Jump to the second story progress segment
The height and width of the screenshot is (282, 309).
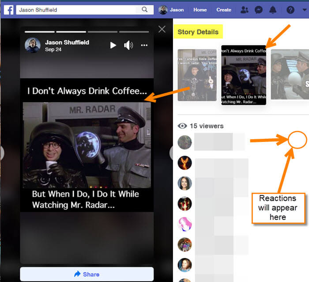click(x=71, y=32)
